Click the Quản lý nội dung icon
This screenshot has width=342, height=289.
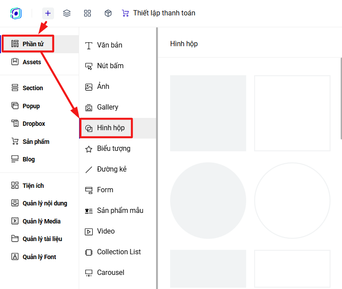pos(15,203)
